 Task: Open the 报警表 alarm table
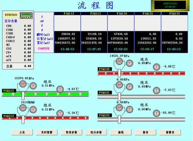pyautogui.click(x=170, y=132)
